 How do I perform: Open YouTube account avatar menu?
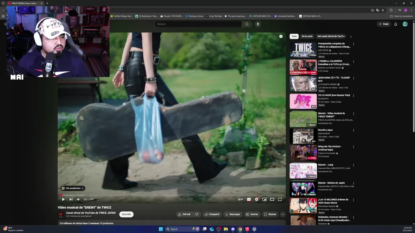[405, 24]
